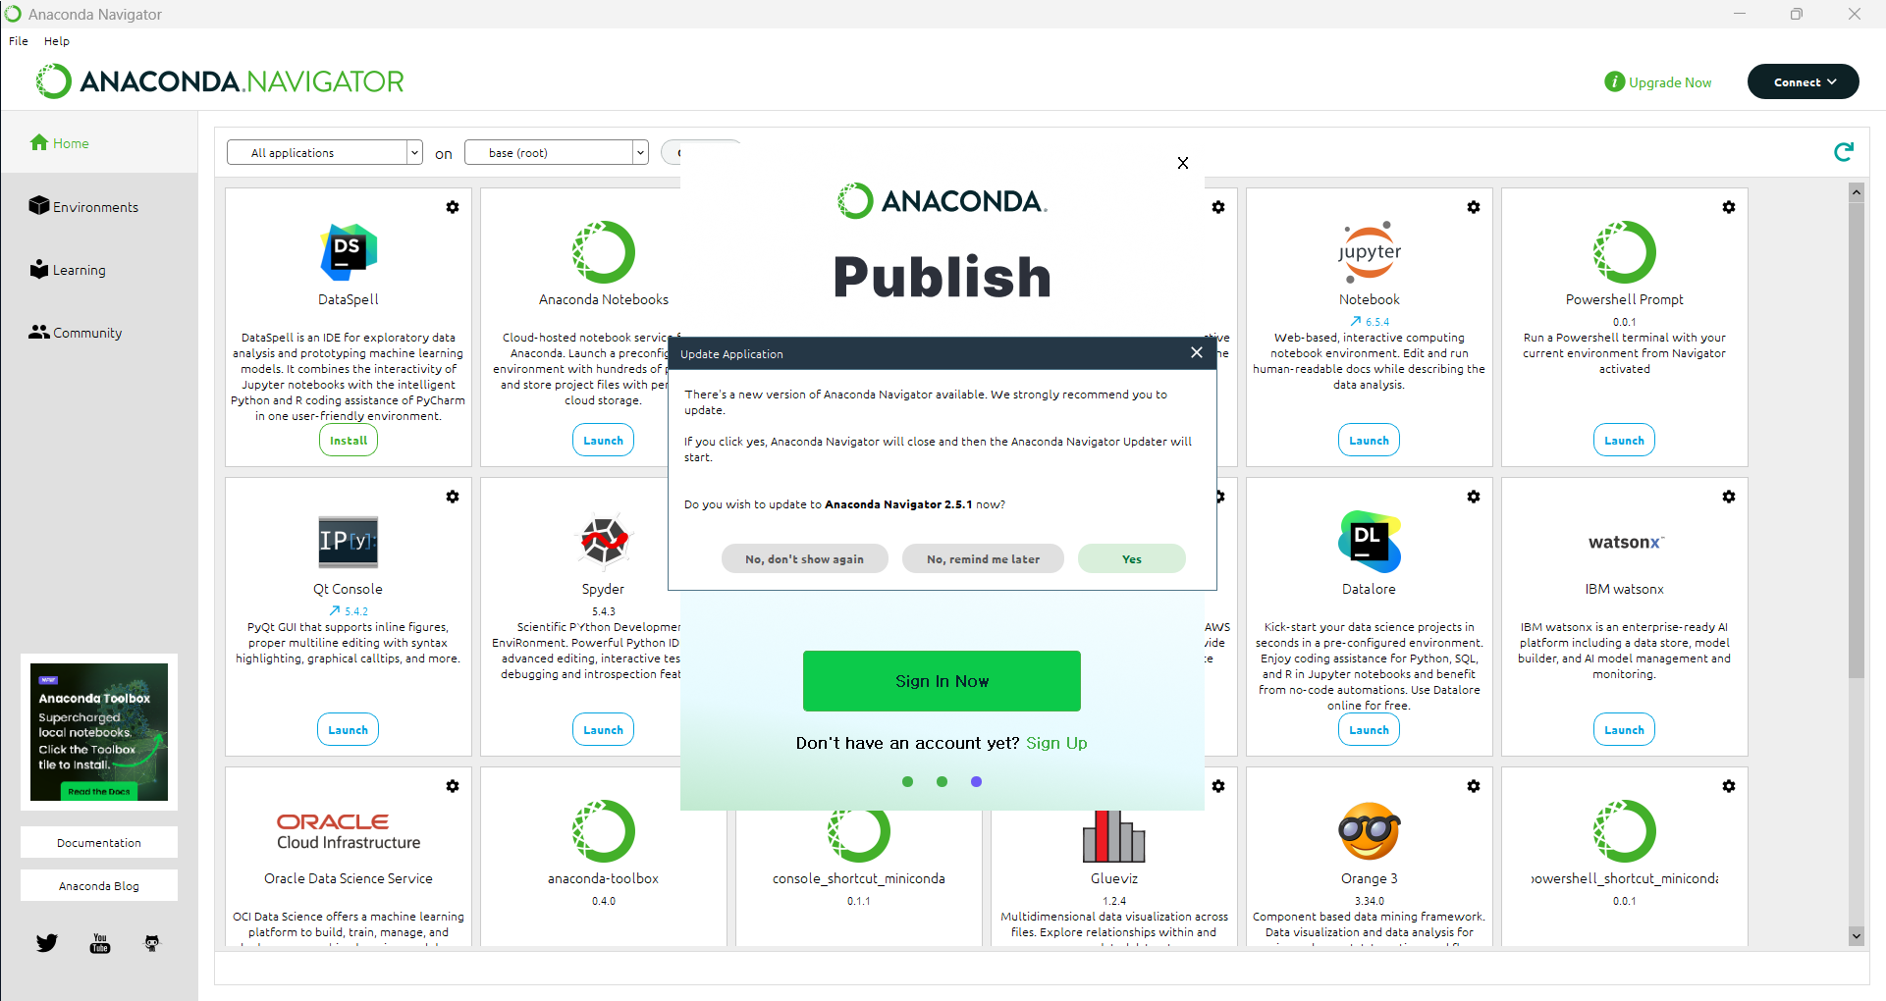Click the Anaconda Notebooks ring icon
1886x1001 pixels.
tap(604, 252)
